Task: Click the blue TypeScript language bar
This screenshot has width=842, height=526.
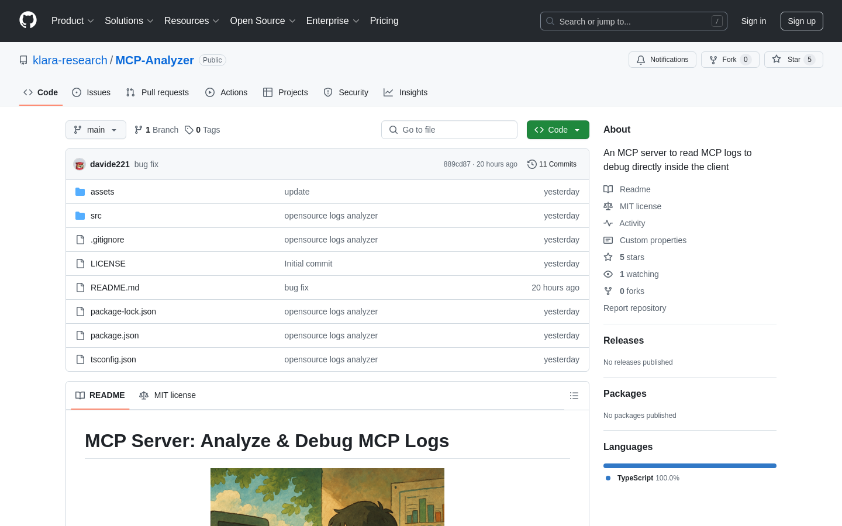Action: (690, 466)
